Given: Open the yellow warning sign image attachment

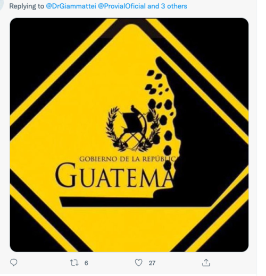Looking at the screenshot, I should [129, 135].
